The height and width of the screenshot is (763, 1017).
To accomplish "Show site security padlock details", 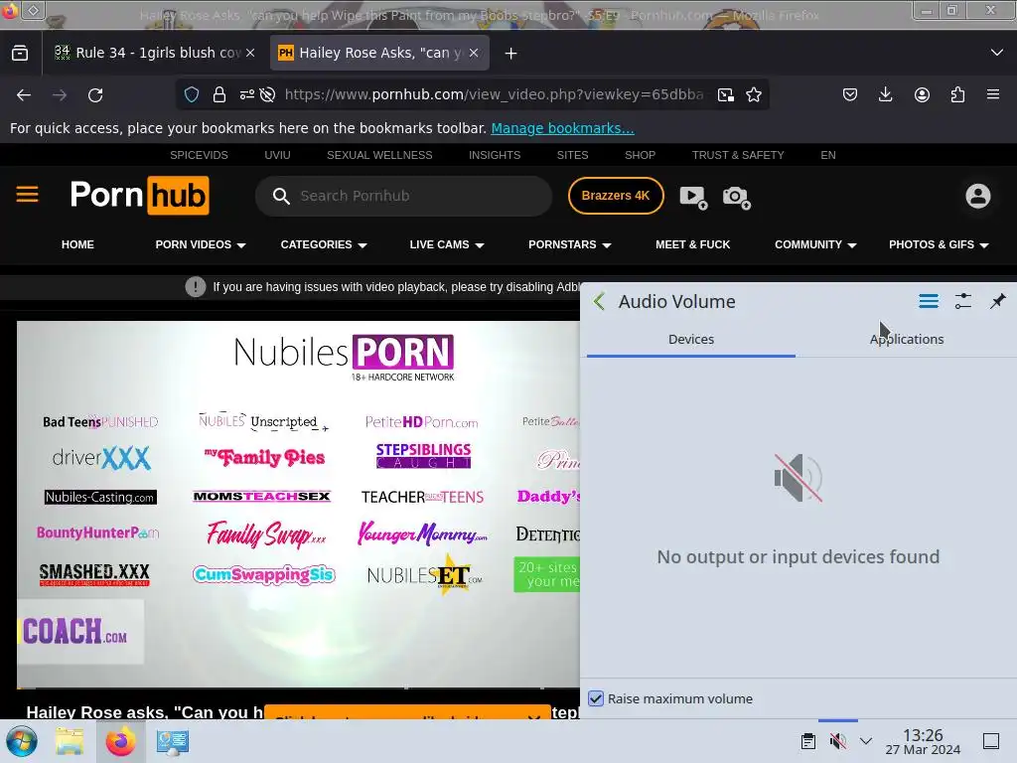I will point(219,94).
